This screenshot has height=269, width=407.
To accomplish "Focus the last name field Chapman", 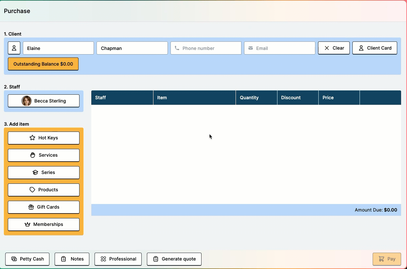I will pos(132,48).
